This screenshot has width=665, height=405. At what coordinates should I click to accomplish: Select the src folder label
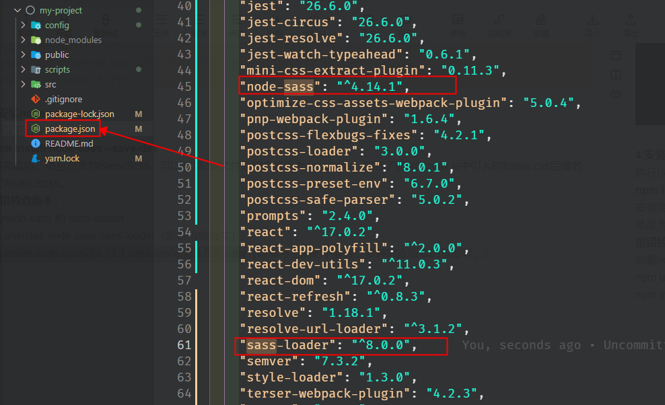pyautogui.click(x=50, y=84)
